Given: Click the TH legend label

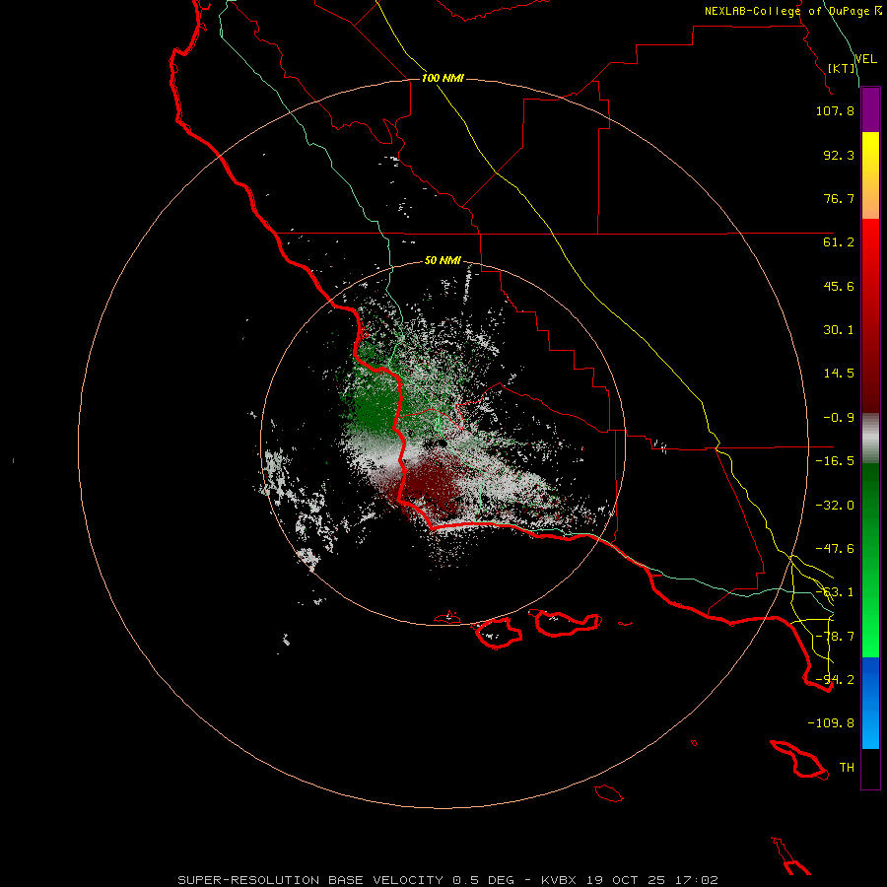Looking at the screenshot, I should click(x=847, y=768).
